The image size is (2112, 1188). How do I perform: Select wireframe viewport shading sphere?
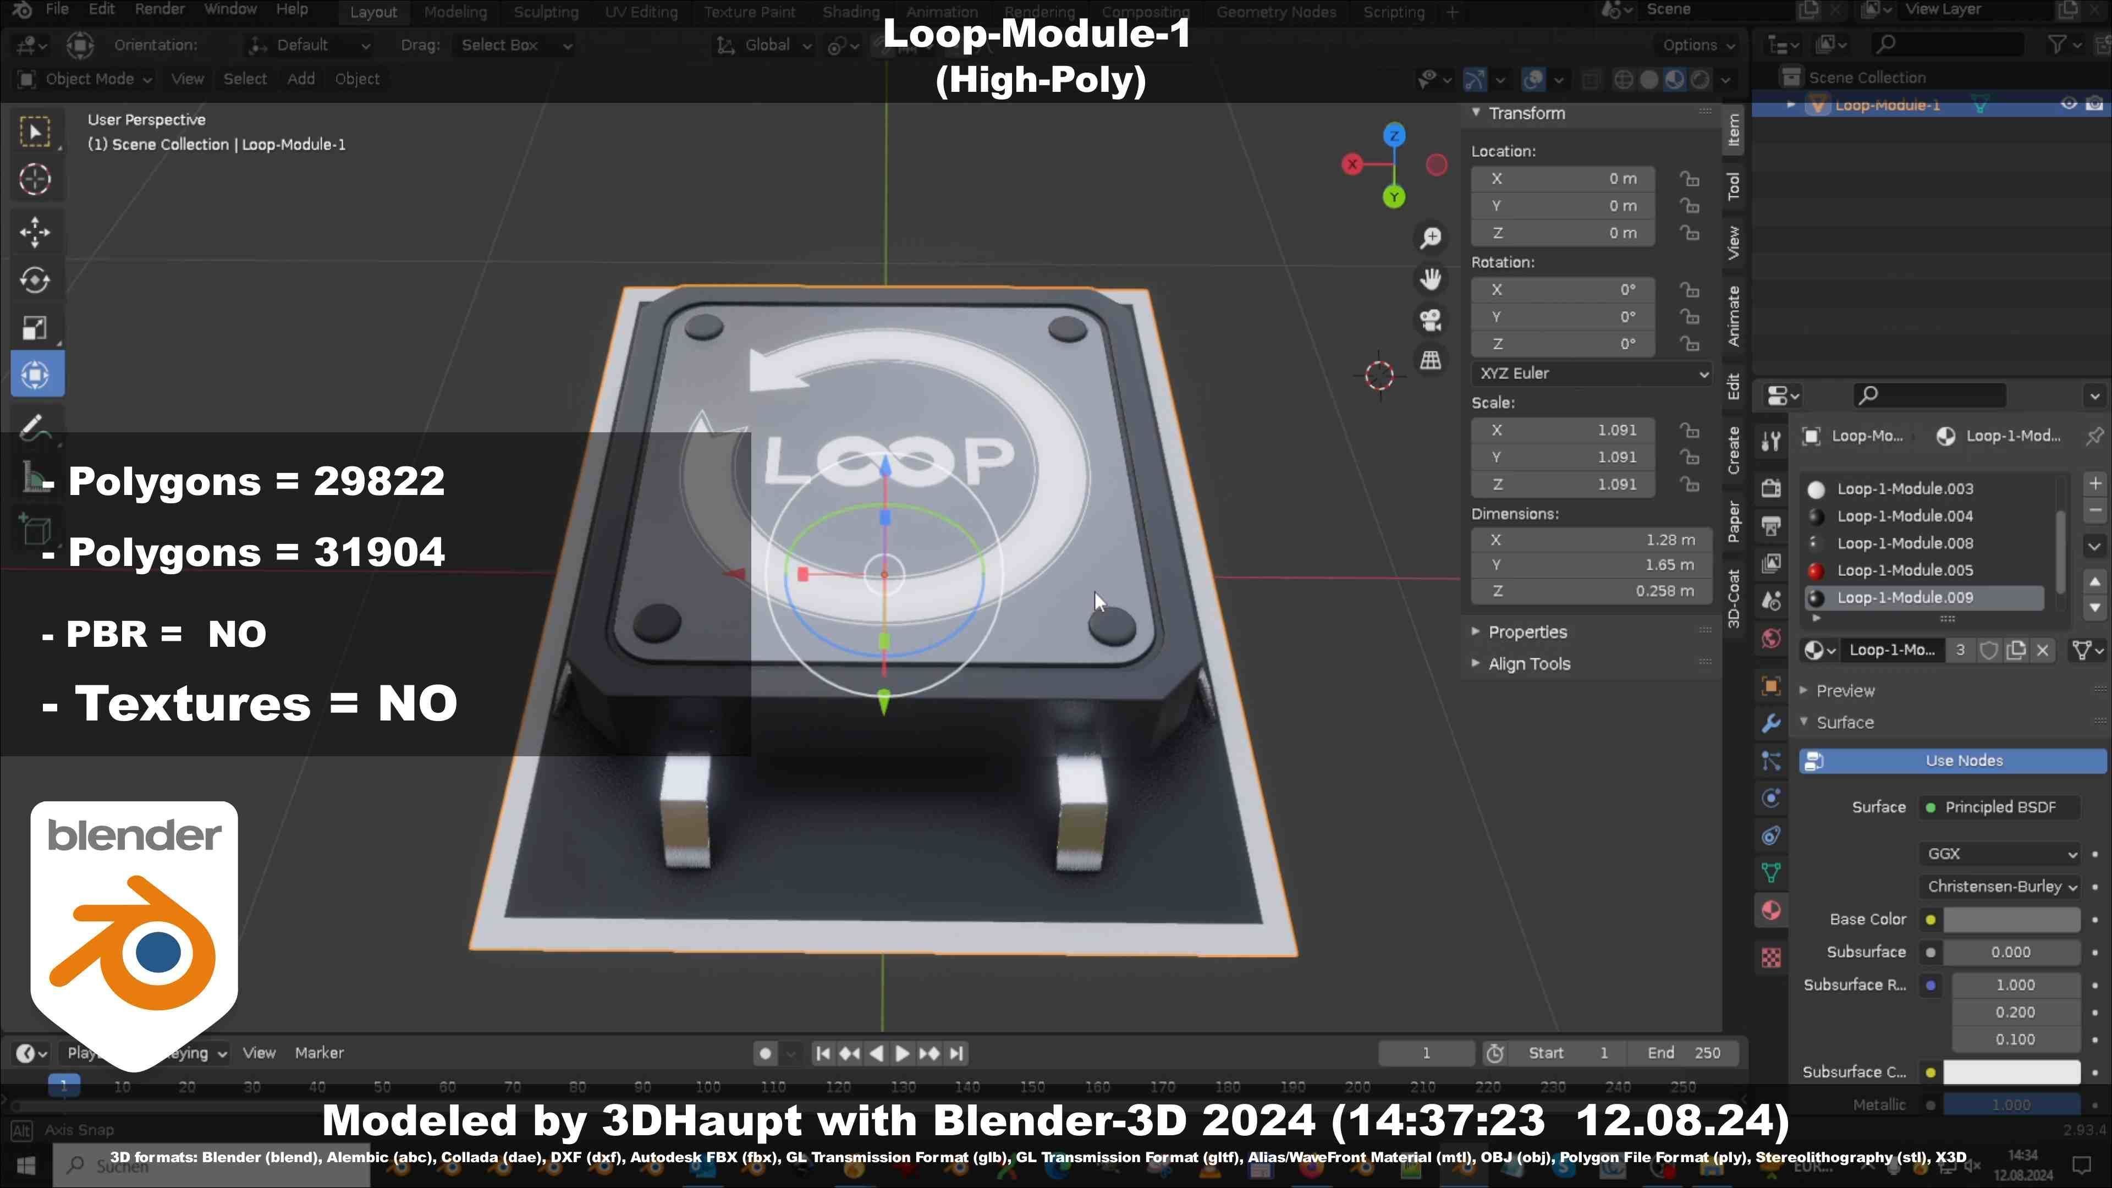coord(1624,80)
